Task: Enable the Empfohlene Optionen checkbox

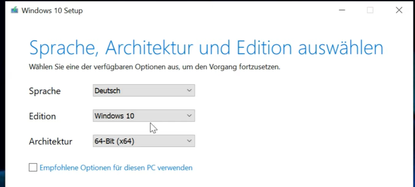Action: pos(33,167)
